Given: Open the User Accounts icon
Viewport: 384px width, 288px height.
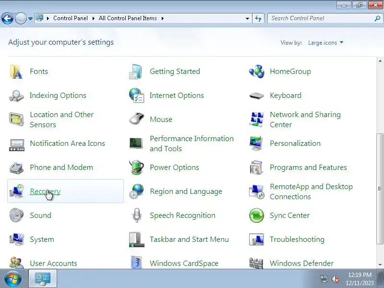Looking at the screenshot, I should [x=16, y=263].
